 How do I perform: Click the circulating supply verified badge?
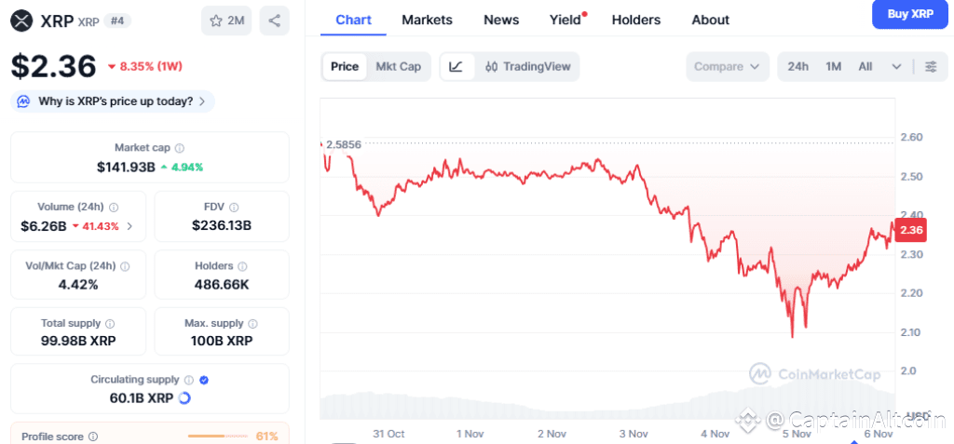204,380
